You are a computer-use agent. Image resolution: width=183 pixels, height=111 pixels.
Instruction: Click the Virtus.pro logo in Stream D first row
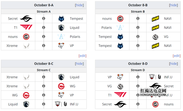pos(120,77)
